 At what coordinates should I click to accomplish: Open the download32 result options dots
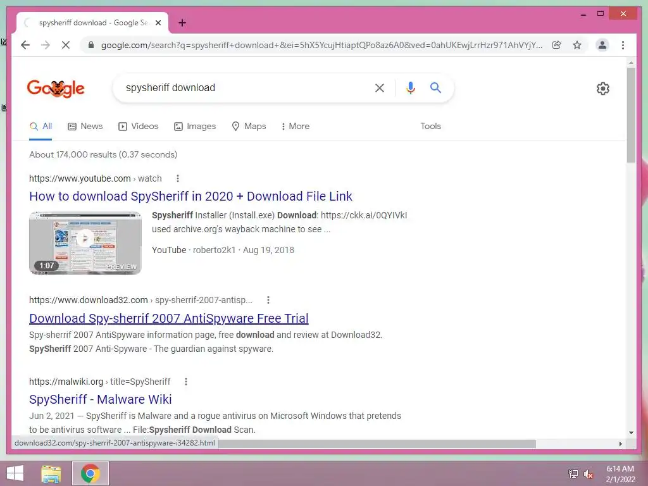[268, 300]
